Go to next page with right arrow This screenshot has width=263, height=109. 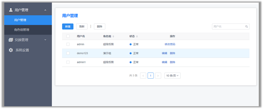[158, 76]
